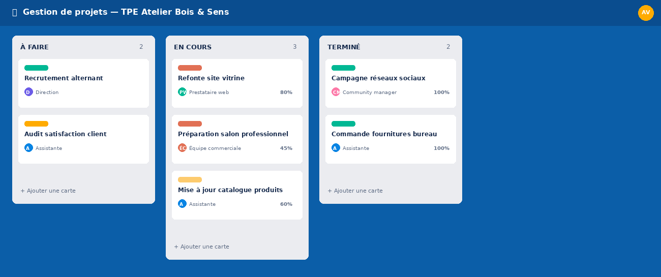
Task: Click the 80% progress on Refonte site vitrine
Action: point(286,93)
